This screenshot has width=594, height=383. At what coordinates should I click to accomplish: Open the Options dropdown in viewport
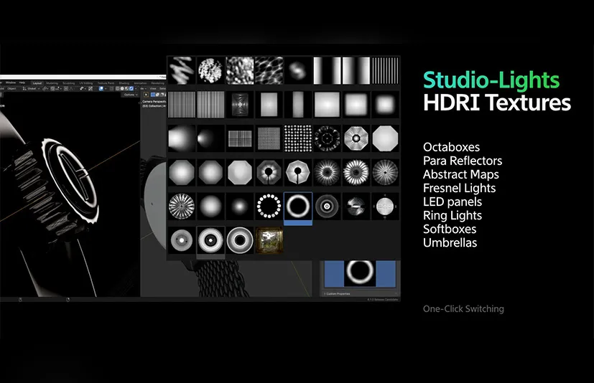click(131, 95)
